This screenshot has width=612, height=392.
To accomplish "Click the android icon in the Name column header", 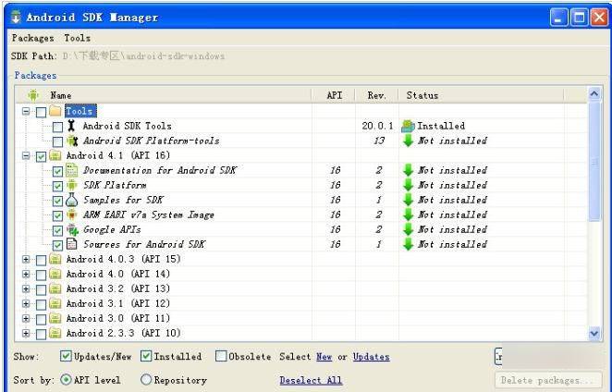I will click(33, 95).
